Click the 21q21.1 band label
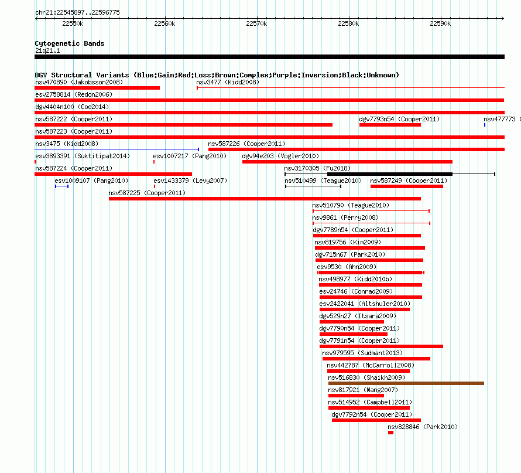The height and width of the screenshot is (473, 521). [47, 50]
